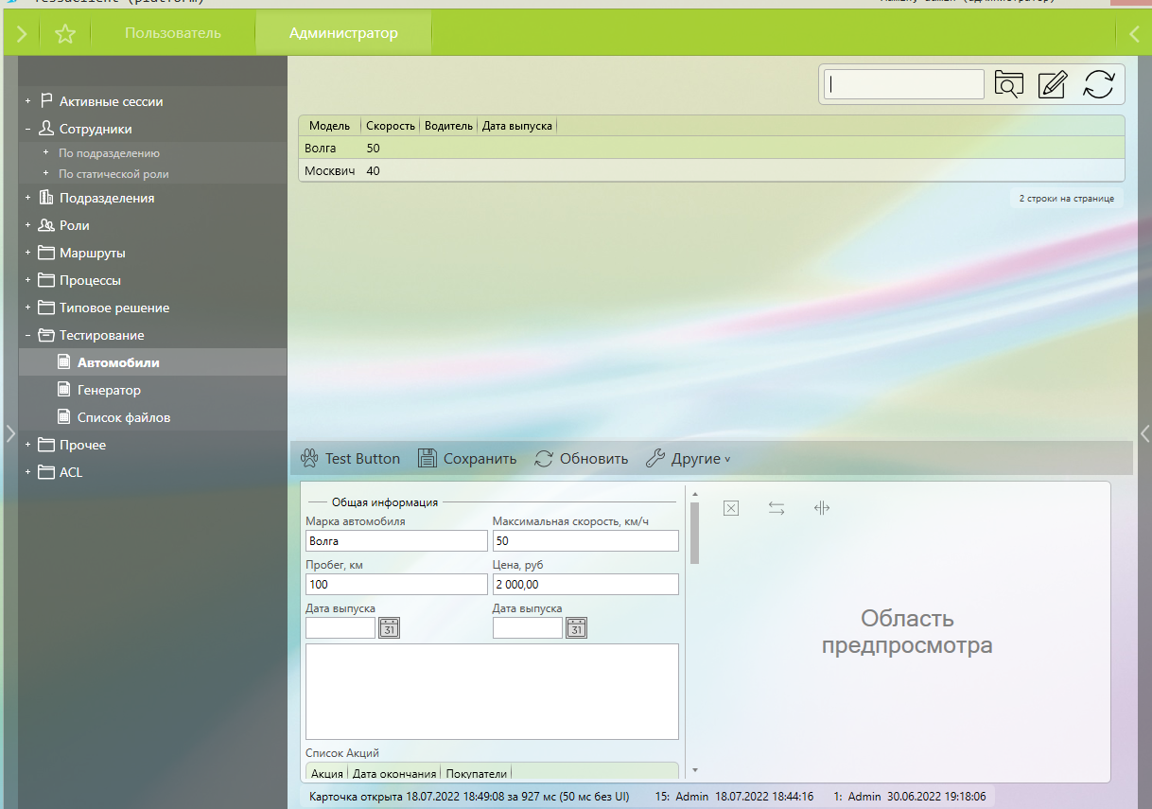Collapse the top bar right chevron
The width and height of the screenshot is (1152, 809).
point(1135,34)
